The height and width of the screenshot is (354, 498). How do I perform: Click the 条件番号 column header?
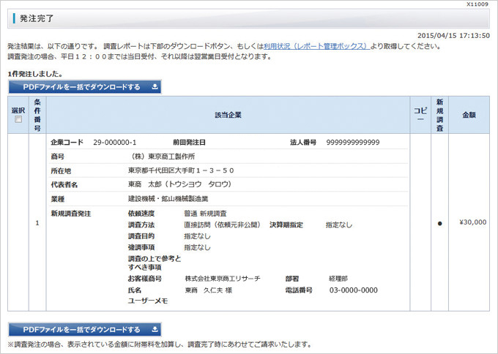(37, 115)
